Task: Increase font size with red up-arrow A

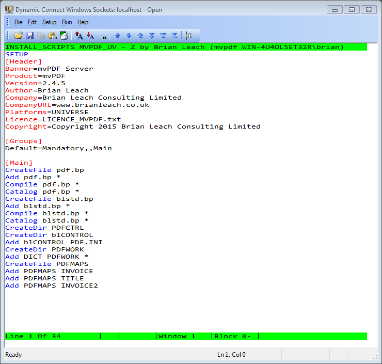Action: point(79,36)
